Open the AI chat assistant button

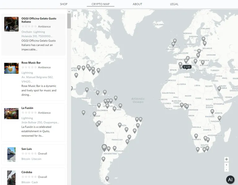point(230,179)
